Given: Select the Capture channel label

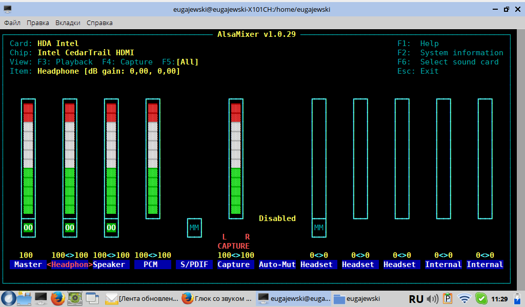Looking at the screenshot, I should click(234, 265).
